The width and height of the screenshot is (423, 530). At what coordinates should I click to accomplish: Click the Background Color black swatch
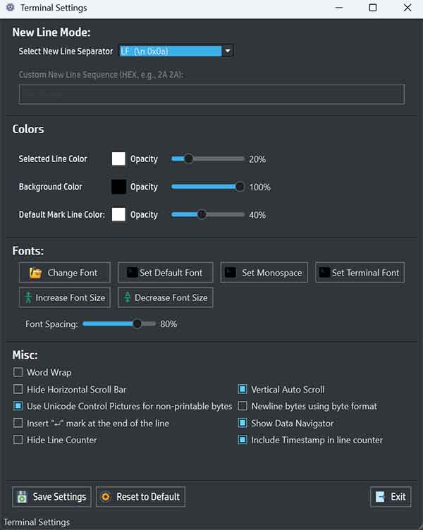[x=118, y=187]
